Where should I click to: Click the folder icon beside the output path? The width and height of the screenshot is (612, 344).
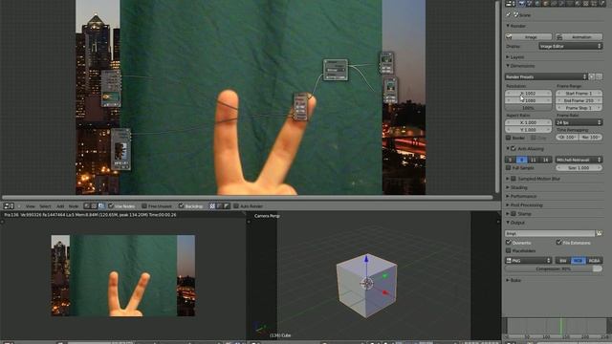coord(600,233)
